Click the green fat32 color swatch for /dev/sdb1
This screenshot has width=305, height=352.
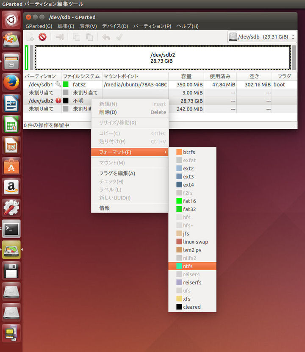pyautogui.click(x=66, y=84)
